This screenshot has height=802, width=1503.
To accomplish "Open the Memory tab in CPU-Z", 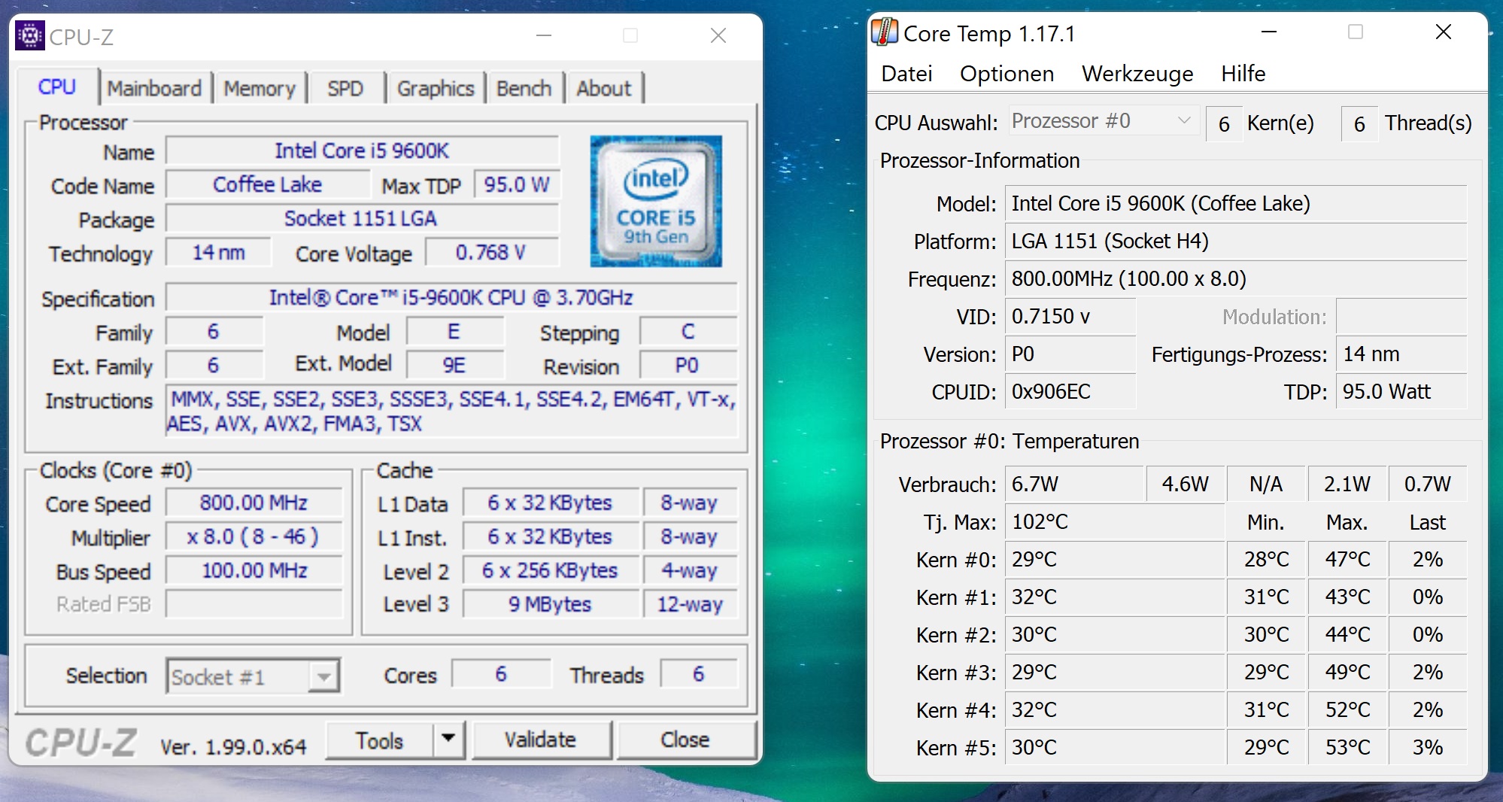I will click(x=260, y=88).
